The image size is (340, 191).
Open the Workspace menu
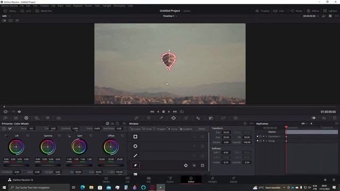120,6
